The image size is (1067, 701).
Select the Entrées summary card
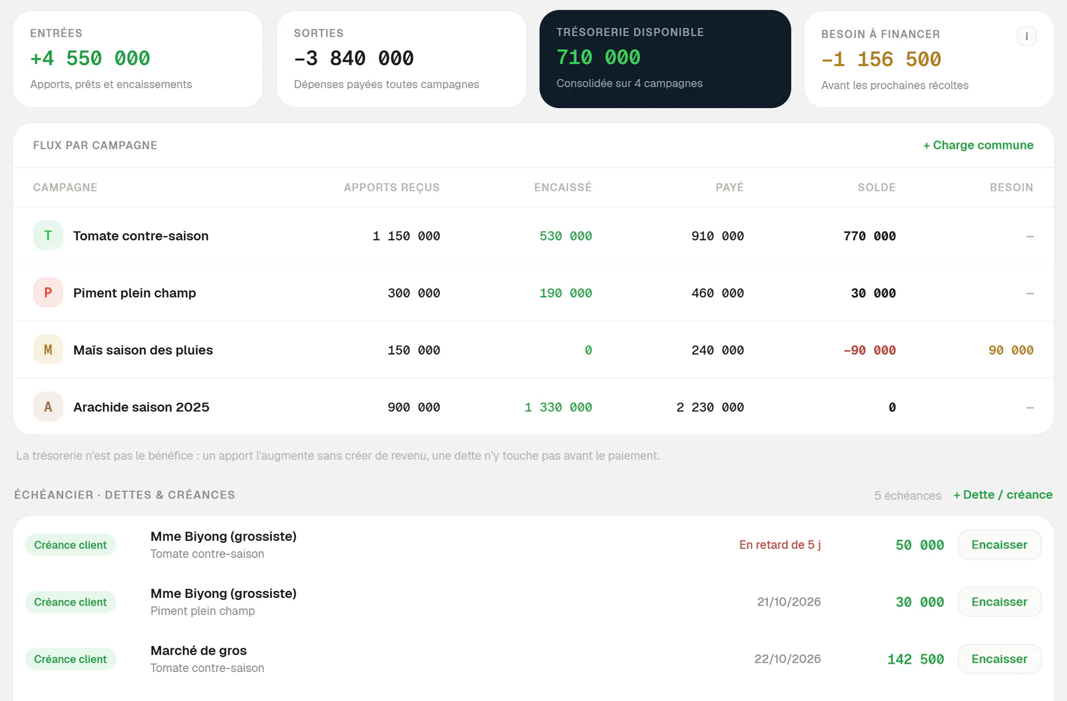138,59
